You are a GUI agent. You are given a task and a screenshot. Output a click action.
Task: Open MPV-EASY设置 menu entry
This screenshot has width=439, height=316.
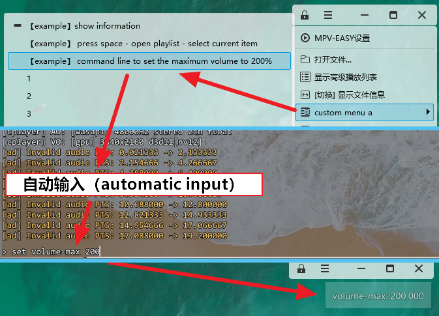point(365,38)
